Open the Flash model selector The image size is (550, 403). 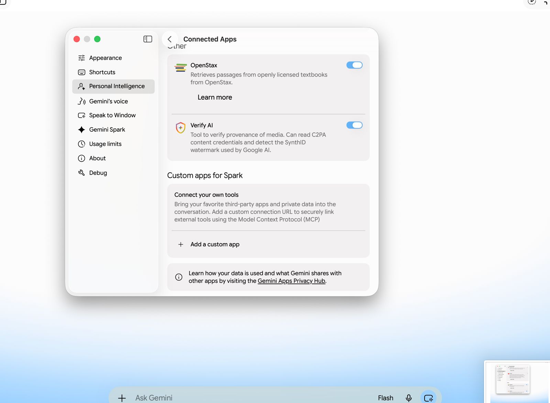(x=386, y=398)
